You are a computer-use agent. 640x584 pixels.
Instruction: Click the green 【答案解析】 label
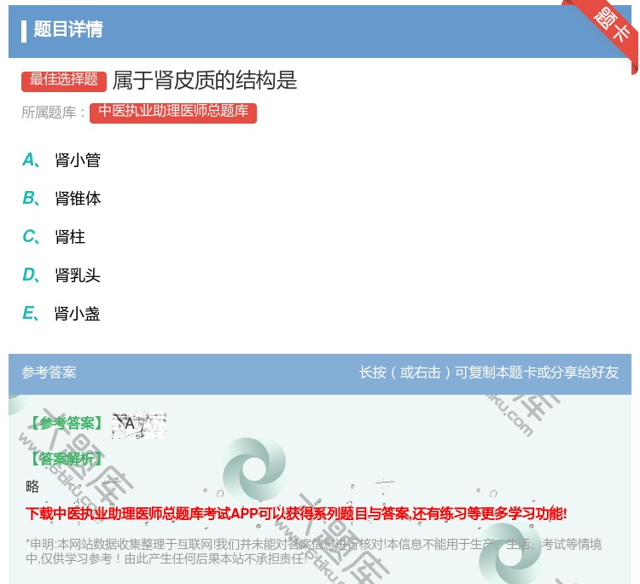[67, 459]
